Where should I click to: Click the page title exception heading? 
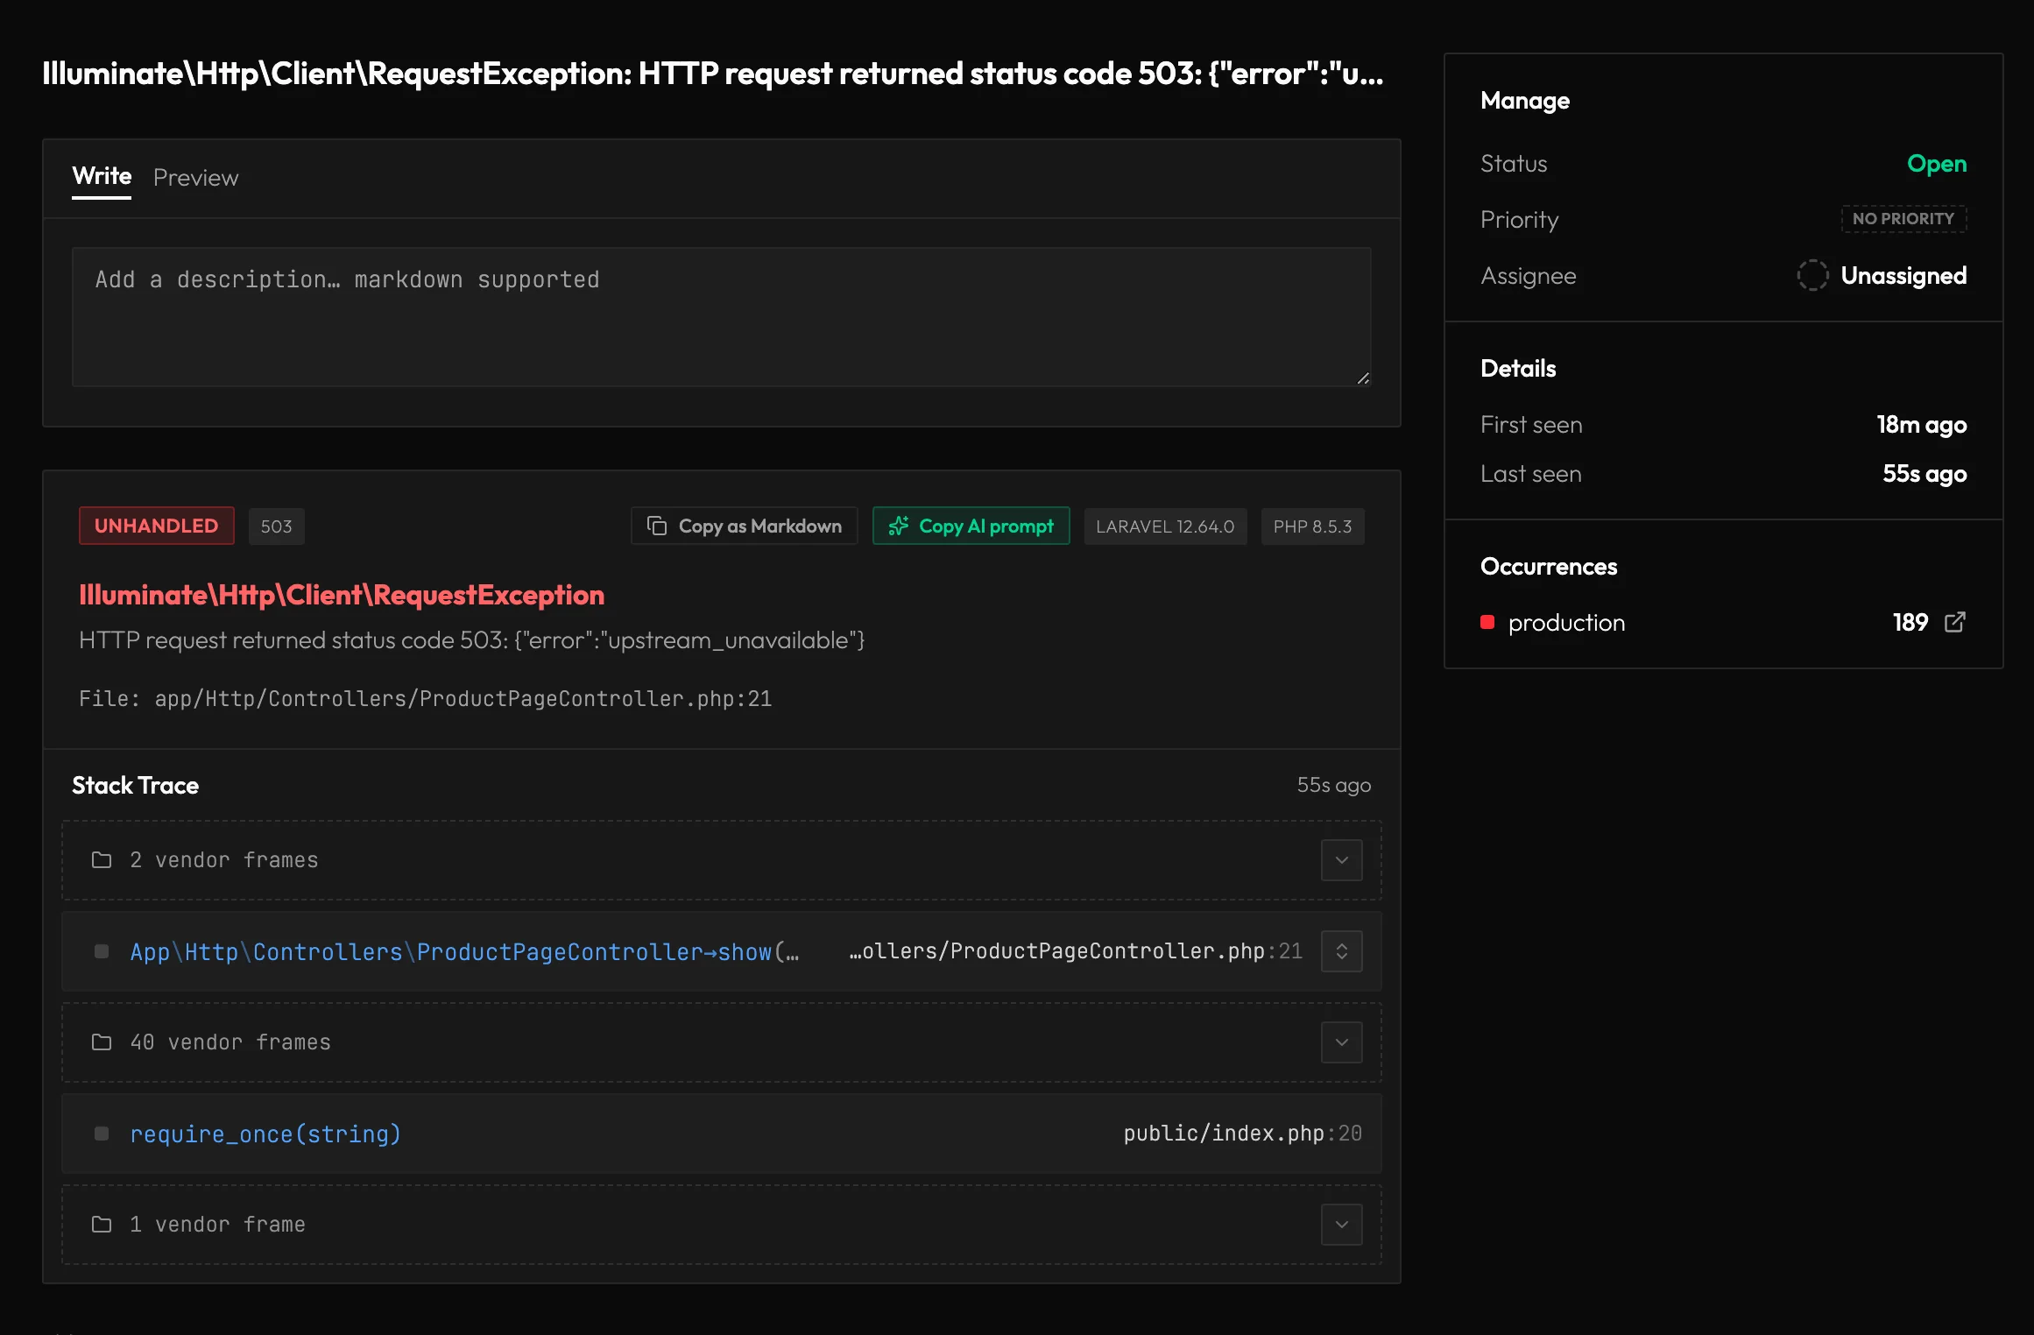click(713, 74)
